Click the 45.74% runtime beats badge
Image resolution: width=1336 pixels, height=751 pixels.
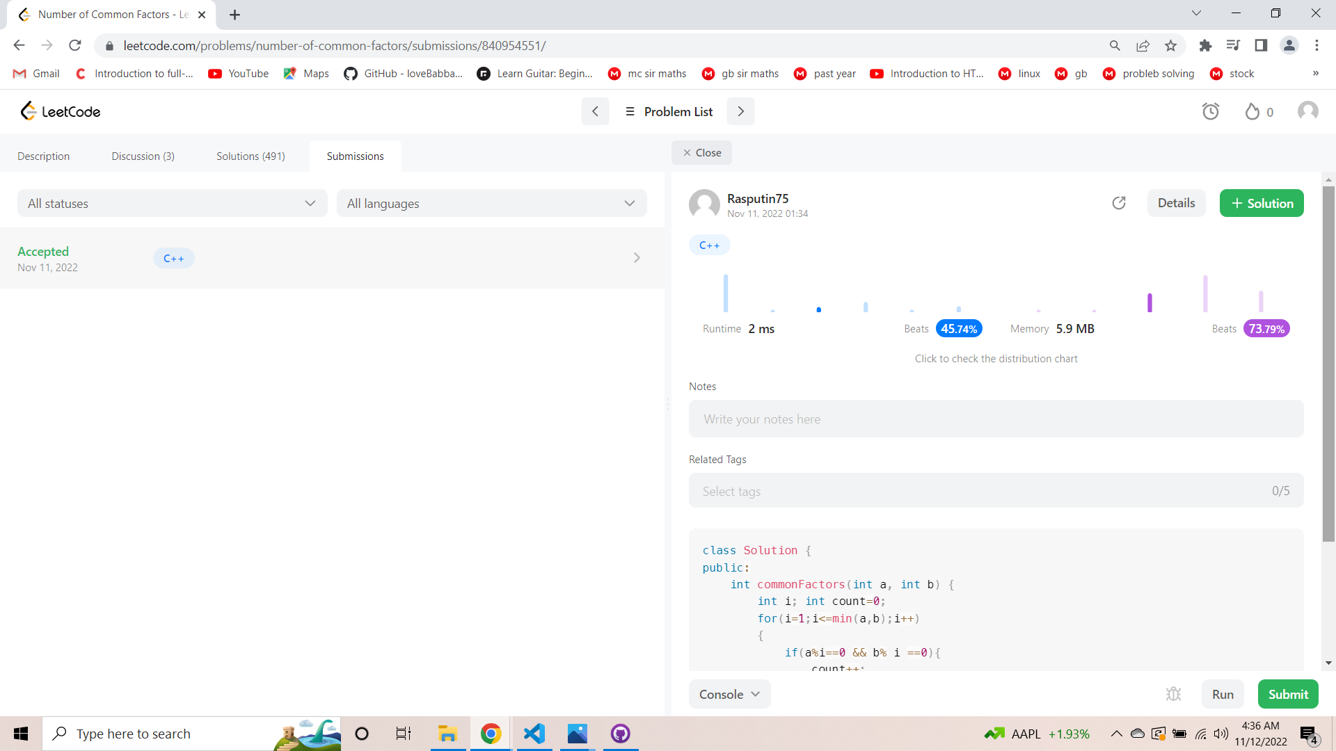tap(959, 329)
